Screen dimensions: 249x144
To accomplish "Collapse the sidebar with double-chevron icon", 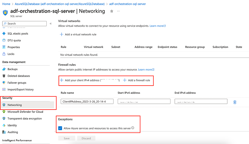I will (x=51, y=24).
